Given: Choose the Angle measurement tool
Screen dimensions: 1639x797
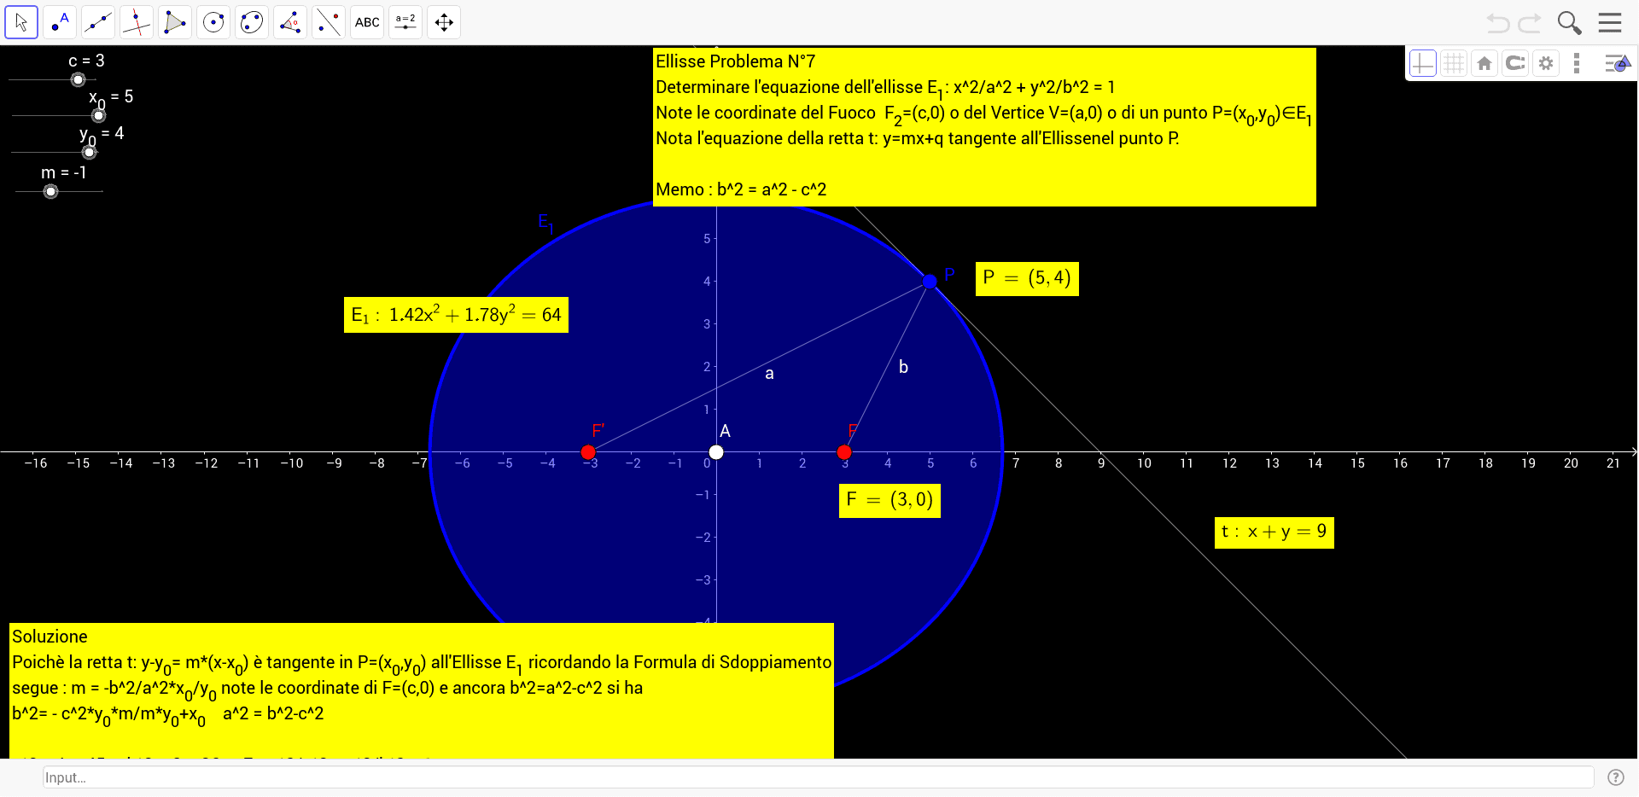Looking at the screenshot, I should click(290, 22).
